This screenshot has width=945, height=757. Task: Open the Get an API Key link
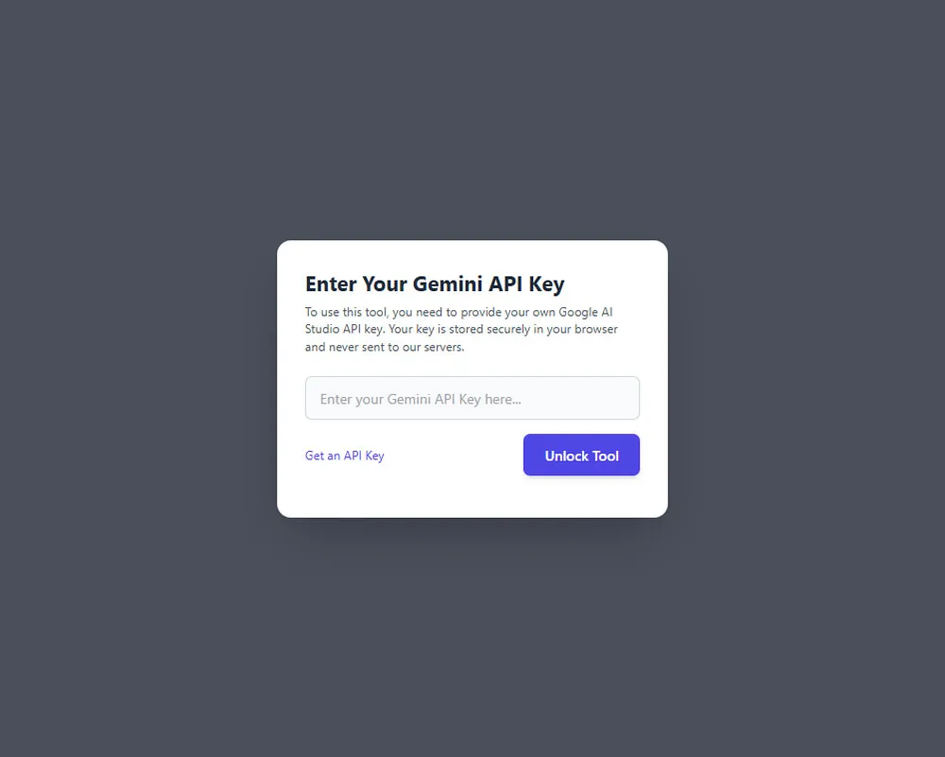click(344, 456)
